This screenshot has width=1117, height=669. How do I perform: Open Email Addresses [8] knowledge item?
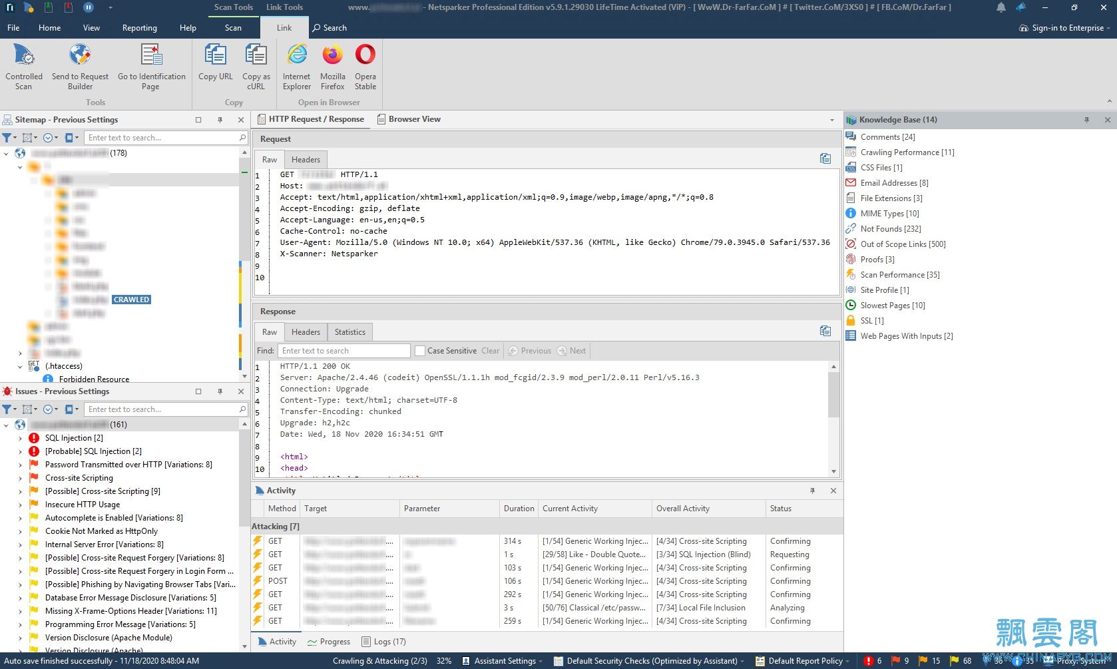click(894, 182)
